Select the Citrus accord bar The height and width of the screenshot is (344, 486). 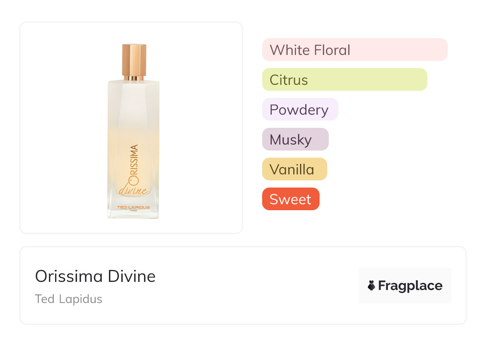click(x=289, y=80)
